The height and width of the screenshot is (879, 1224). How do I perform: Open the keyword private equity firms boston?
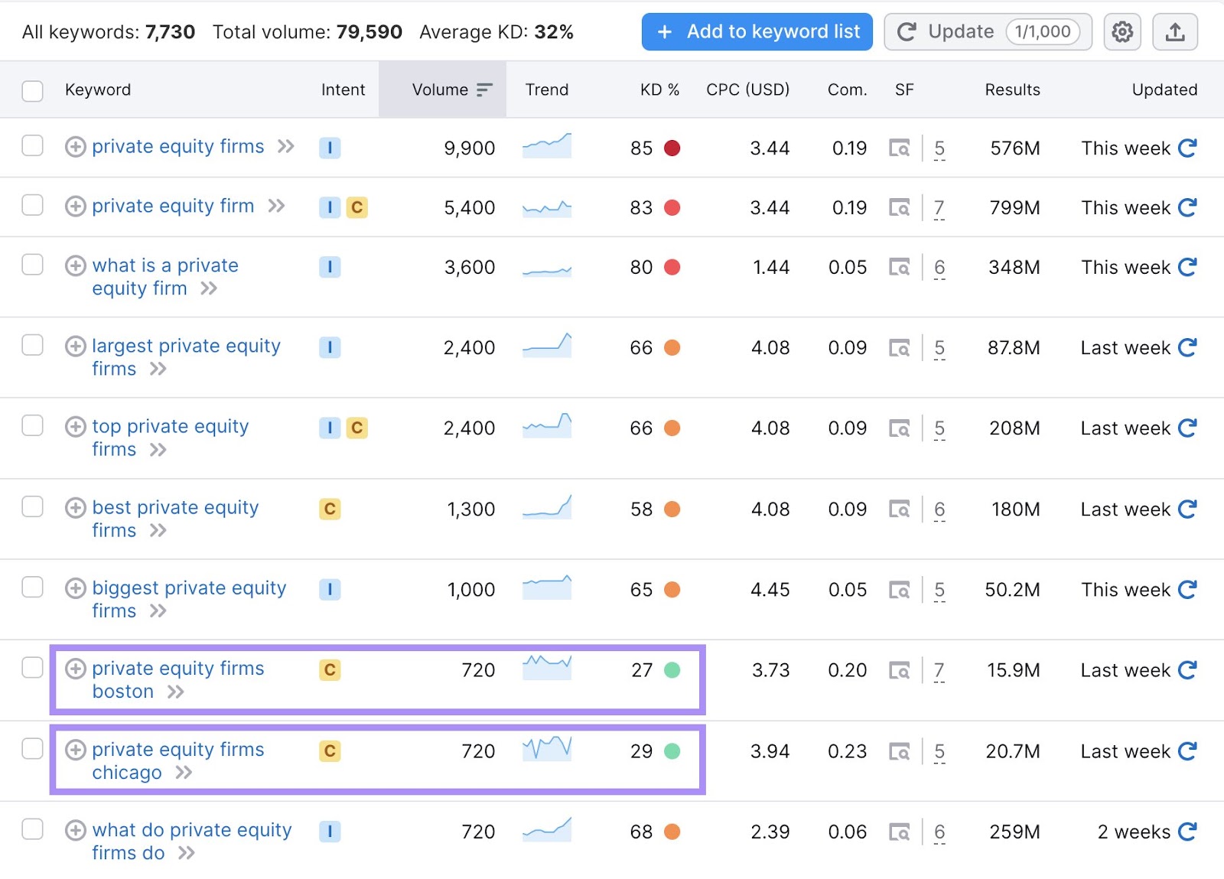177,668
